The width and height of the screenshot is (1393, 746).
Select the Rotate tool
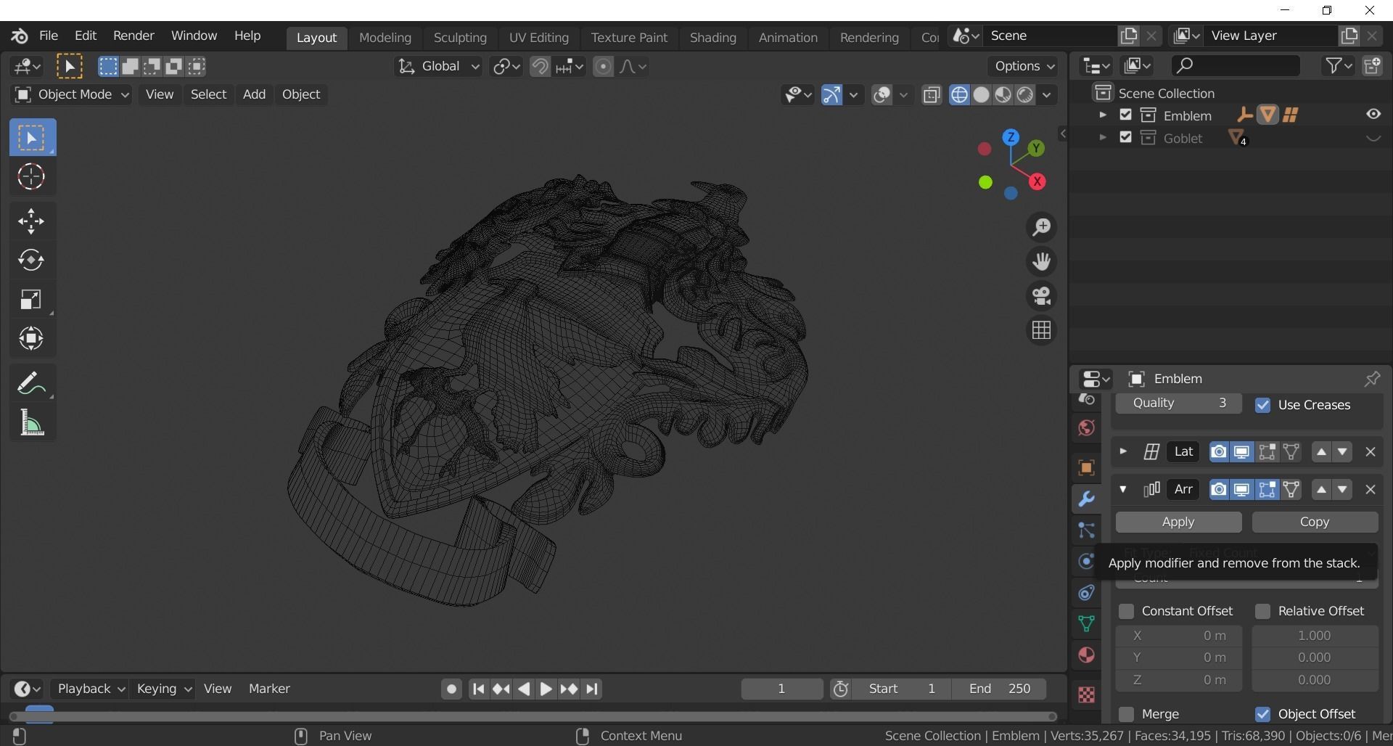click(31, 261)
